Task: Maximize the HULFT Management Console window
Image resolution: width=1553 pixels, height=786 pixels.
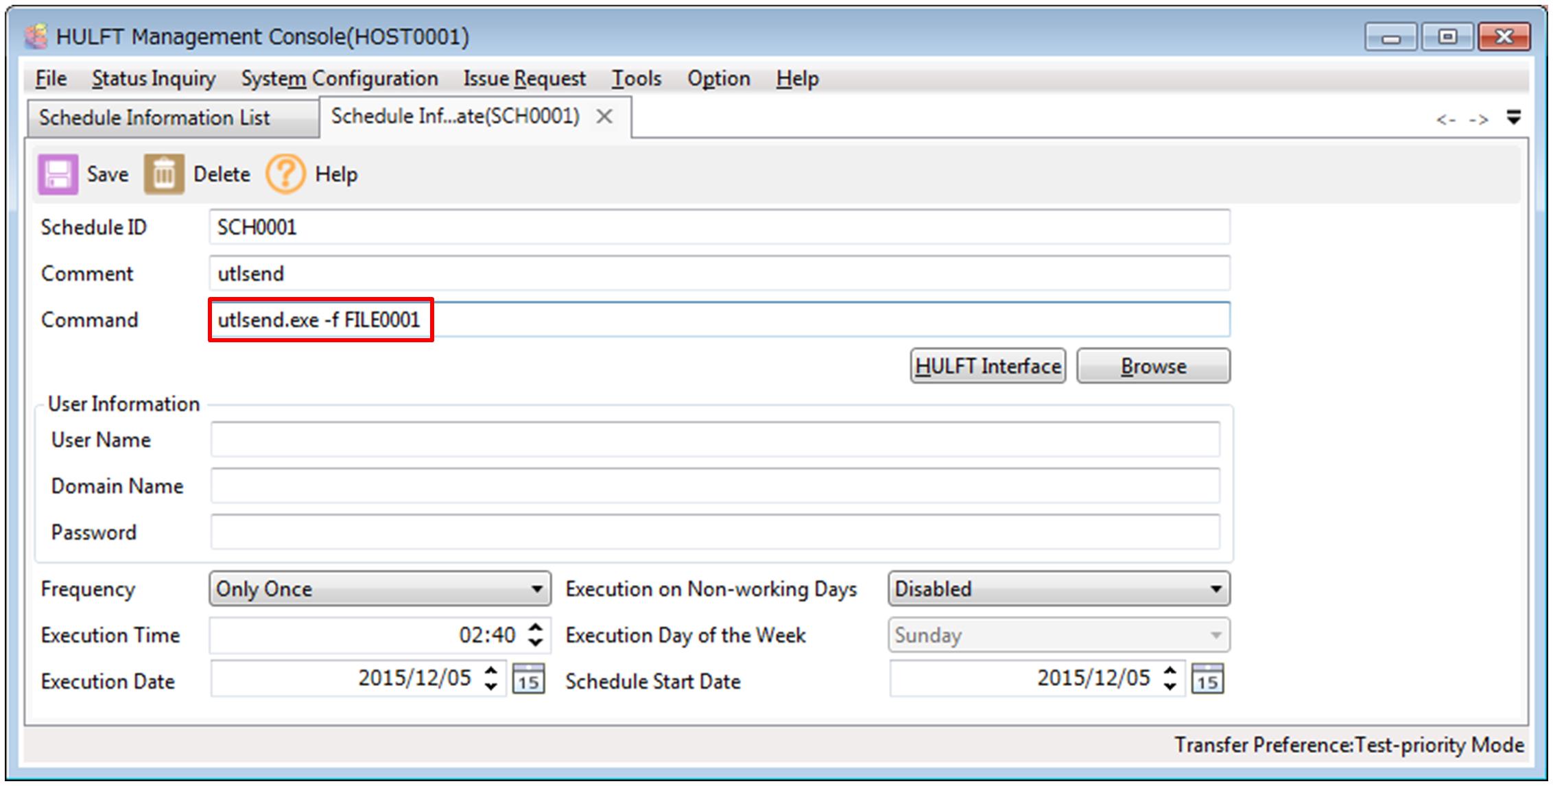Action: [1447, 38]
